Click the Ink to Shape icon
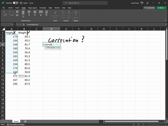This screenshot has width=168, height=126. click(x=63, y=14)
